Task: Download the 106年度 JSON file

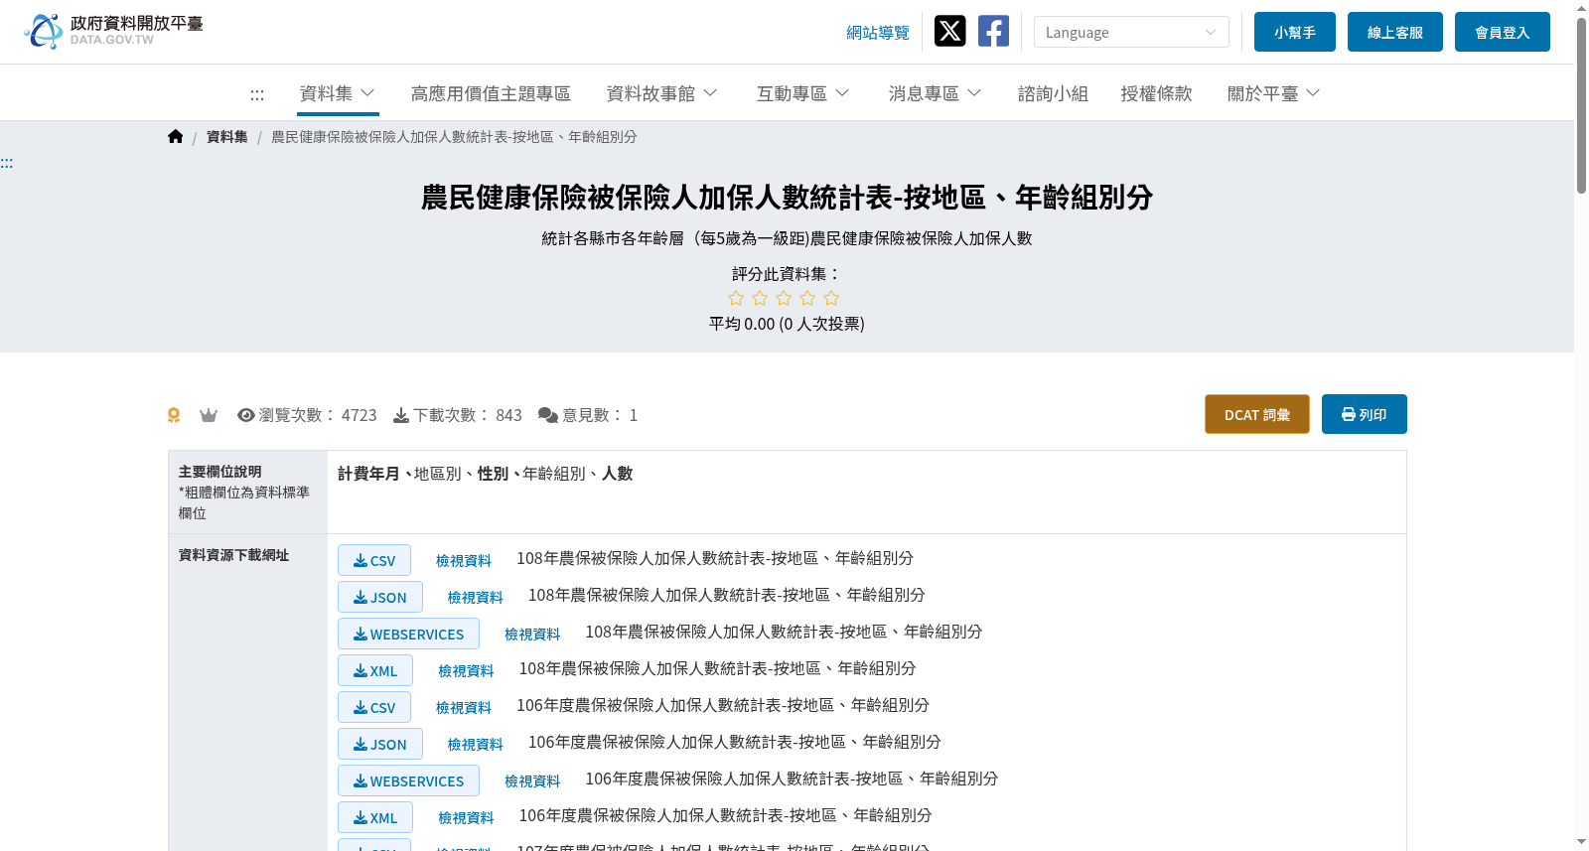Action: tap(380, 744)
